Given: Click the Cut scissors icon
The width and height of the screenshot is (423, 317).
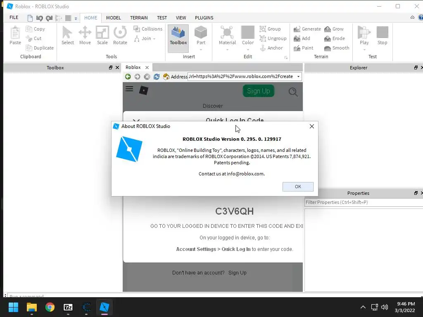Looking at the screenshot, I should (x=29, y=38).
